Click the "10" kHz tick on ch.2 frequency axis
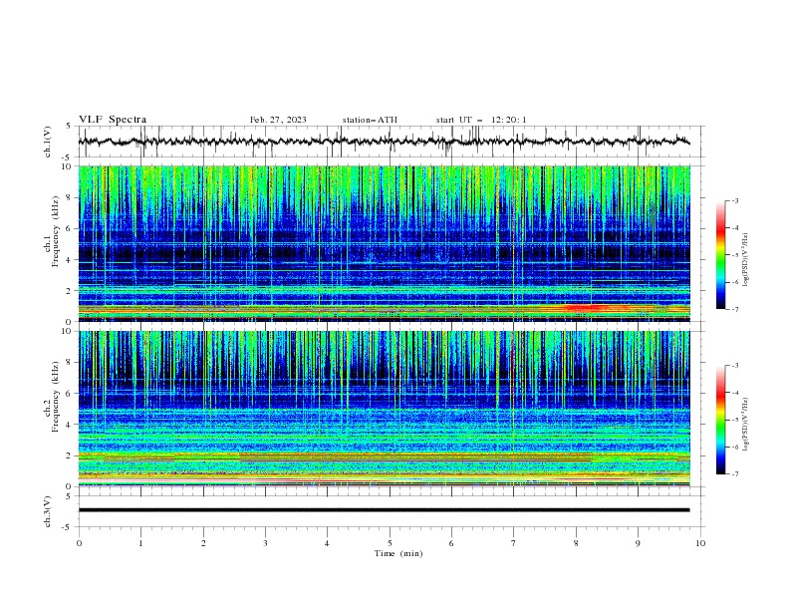Screen dimensions: 789x610 [x=69, y=331]
